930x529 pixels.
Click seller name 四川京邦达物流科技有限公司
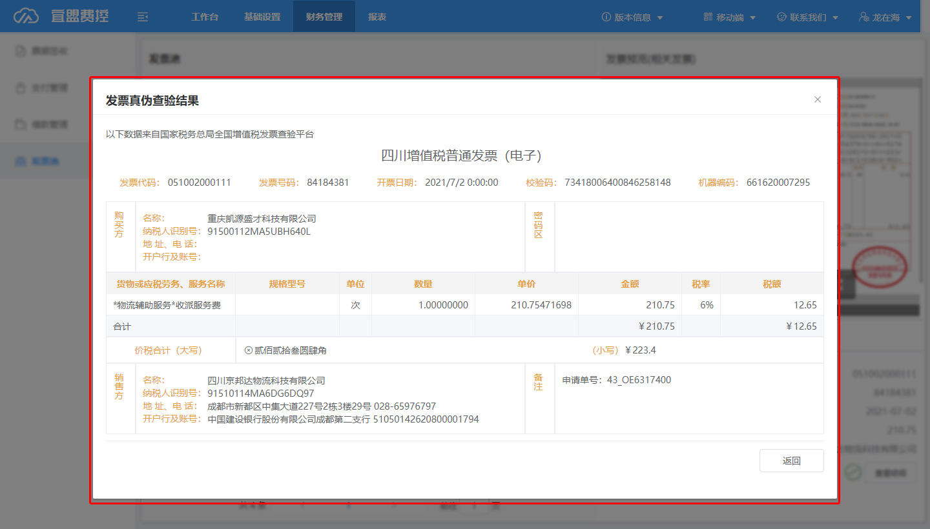266,381
